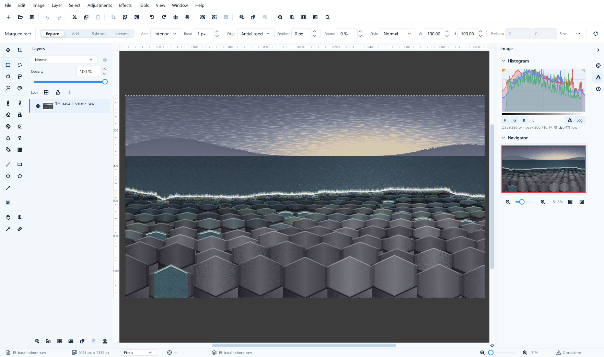Toggle the R histogram channel

click(x=505, y=120)
